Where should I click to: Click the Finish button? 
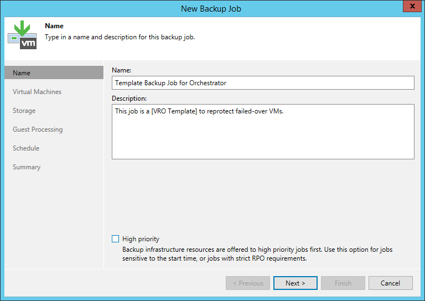click(343, 283)
